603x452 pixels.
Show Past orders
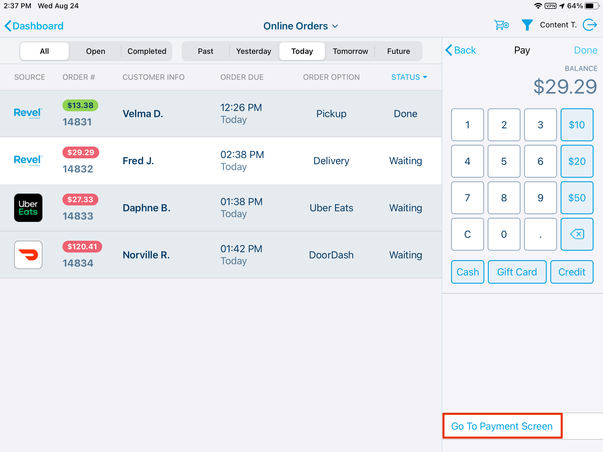point(206,51)
